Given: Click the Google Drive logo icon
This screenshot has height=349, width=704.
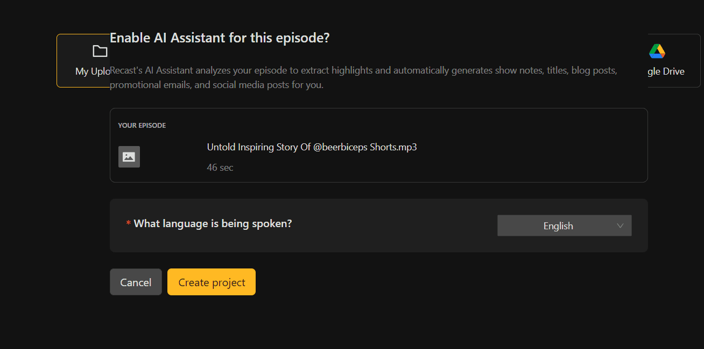Looking at the screenshot, I should [x=657, y=51].
